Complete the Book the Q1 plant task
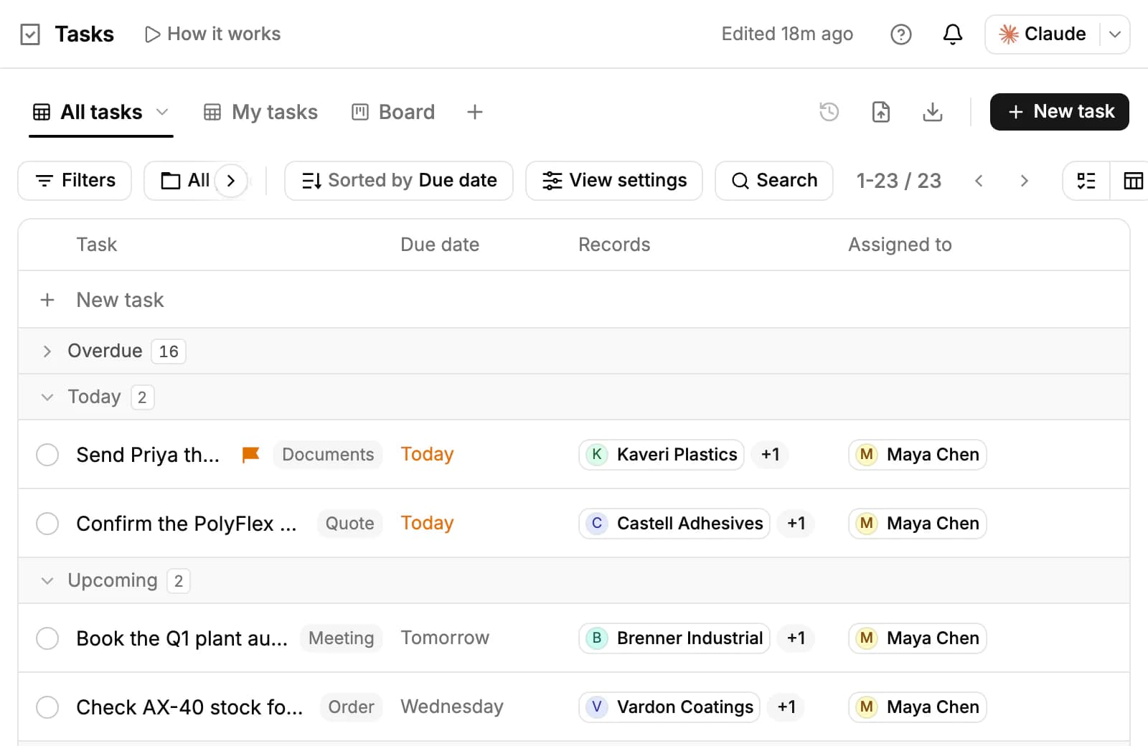Image resolution: width=1148 pixels, height=746 pixels. coord(47,638)
